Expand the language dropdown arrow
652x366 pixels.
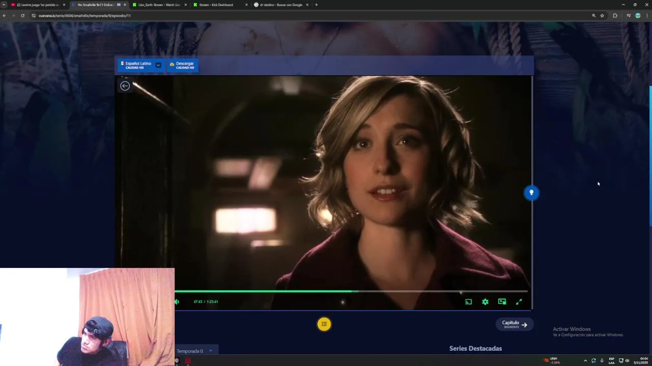(x=158, y=65)
